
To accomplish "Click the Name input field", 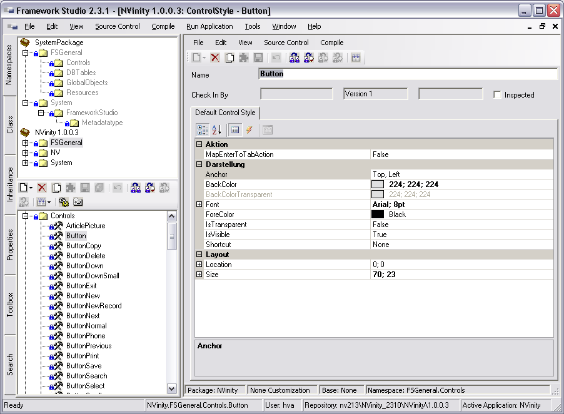I will (408, 74).
